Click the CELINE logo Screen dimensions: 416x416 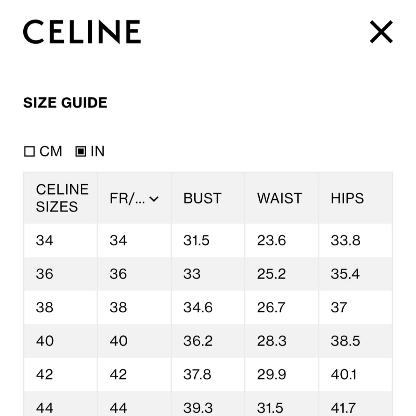[x=82, y=32]
